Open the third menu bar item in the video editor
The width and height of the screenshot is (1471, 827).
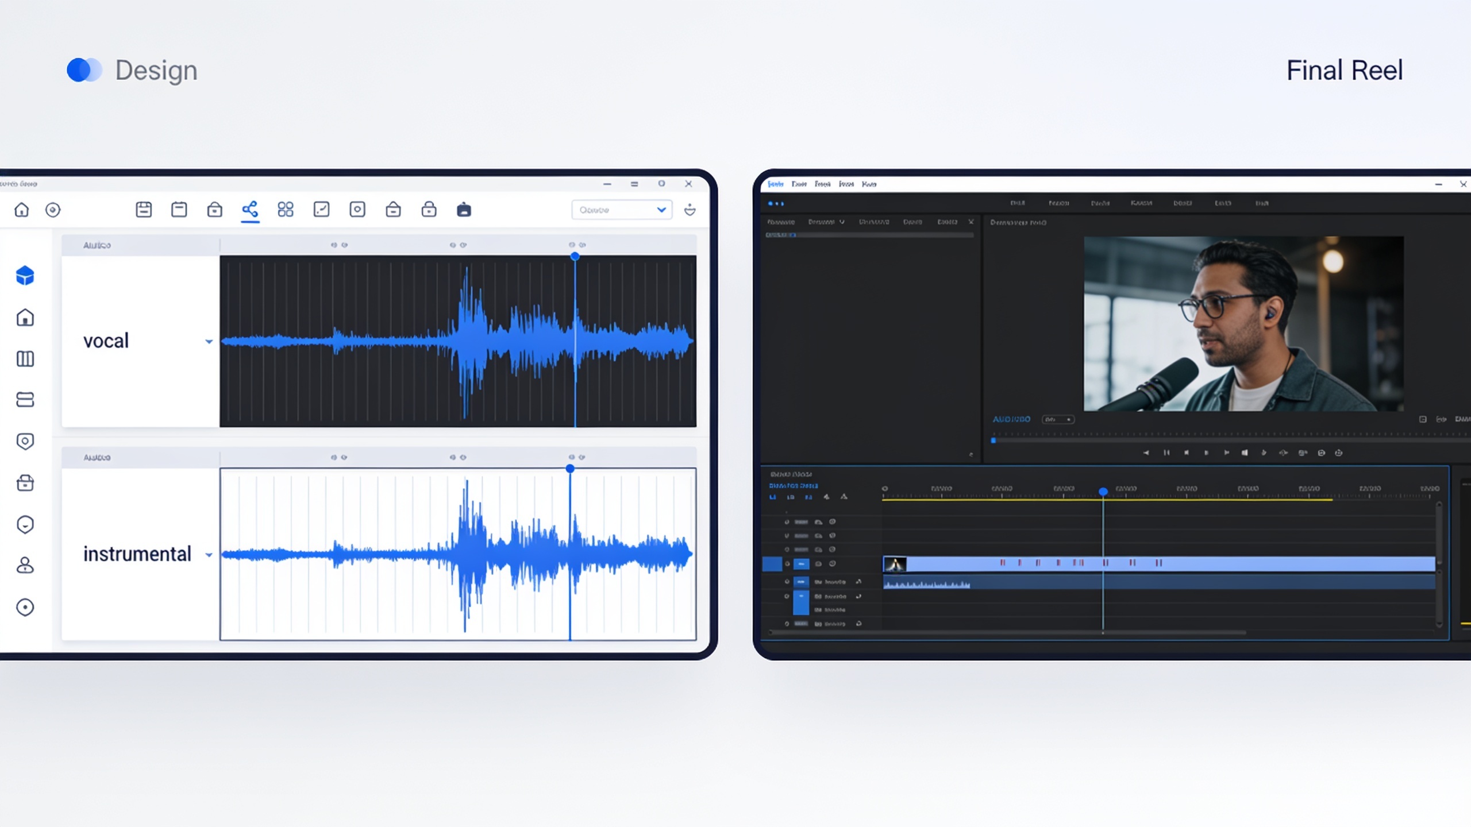click(x=823, y=184)
